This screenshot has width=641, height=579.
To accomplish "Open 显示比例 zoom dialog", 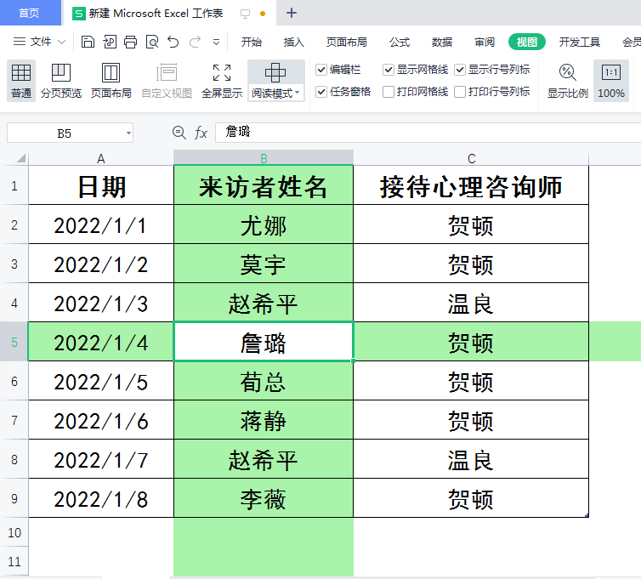I will click(x=567, y=81).
